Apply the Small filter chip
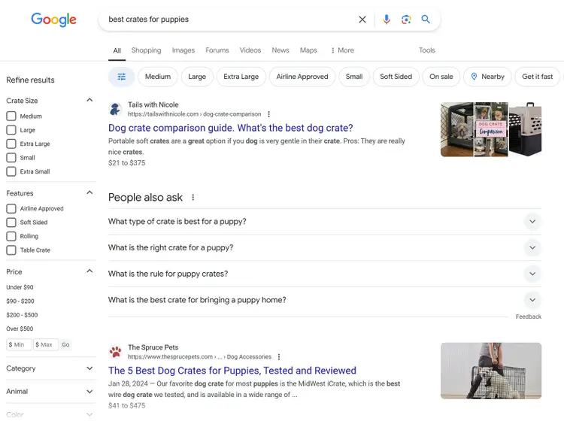This screenshot has height=421, width=564. [354, 77]
